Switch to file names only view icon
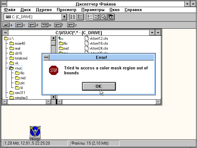Image resolution: width=197 pixels, height=148 pixels. pos(73,17)
